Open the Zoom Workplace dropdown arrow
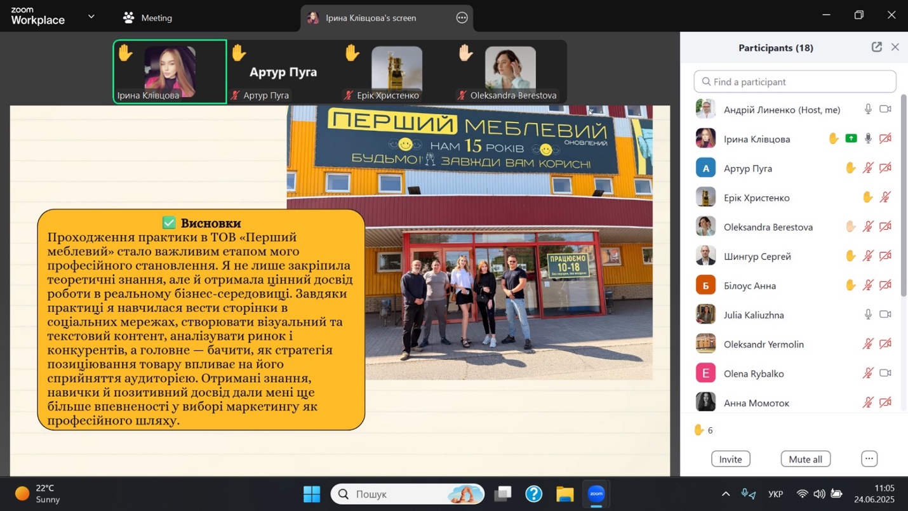 point(91,17)
